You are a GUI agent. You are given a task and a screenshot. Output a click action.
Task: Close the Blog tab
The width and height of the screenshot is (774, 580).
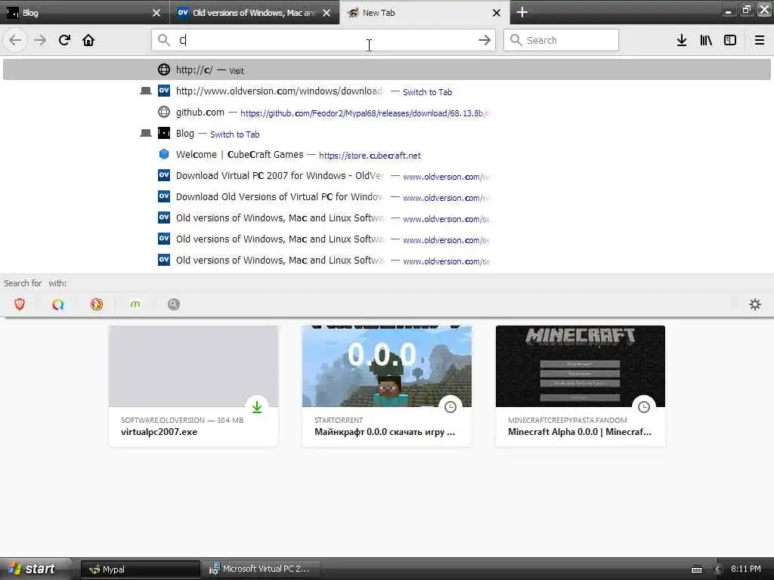156,13
